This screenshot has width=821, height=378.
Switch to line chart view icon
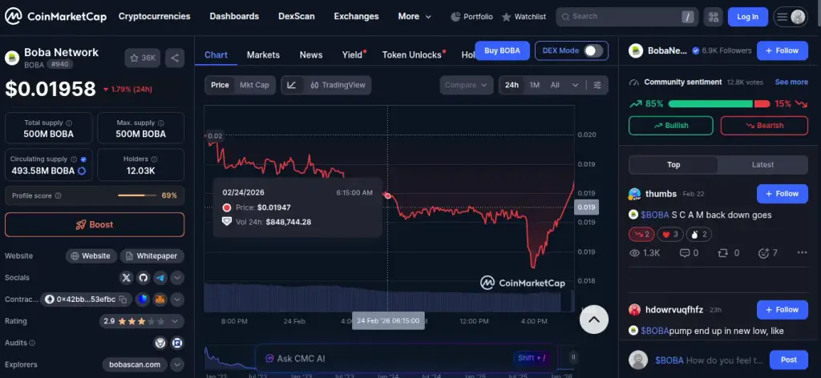292,85
